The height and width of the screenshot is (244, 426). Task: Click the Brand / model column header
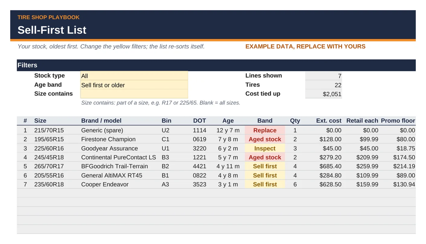coord(101,121)
